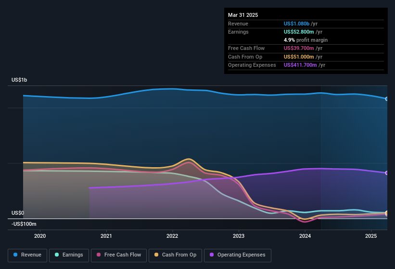Click the US$0 y-axis label
The width and height of the screenshot is (395, 269).
[x=18, y=213]
